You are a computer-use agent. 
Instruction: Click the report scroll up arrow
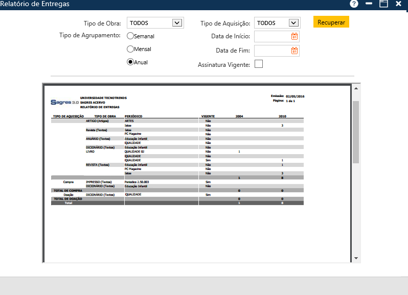[356, 89]
